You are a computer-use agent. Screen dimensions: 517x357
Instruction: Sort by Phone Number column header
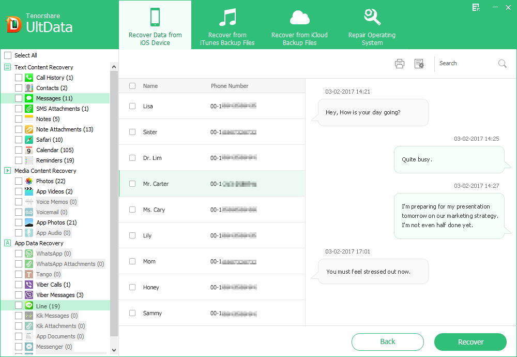(230, 86)
